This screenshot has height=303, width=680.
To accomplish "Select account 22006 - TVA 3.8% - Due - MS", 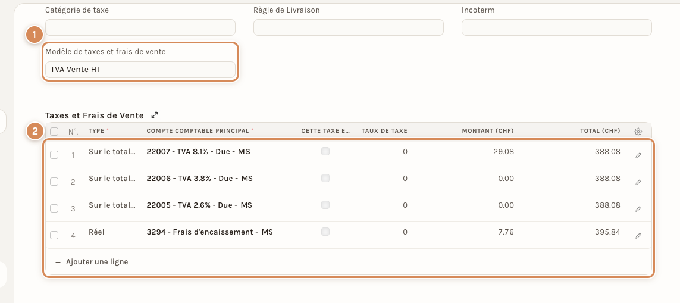I will tap(199, 179).
